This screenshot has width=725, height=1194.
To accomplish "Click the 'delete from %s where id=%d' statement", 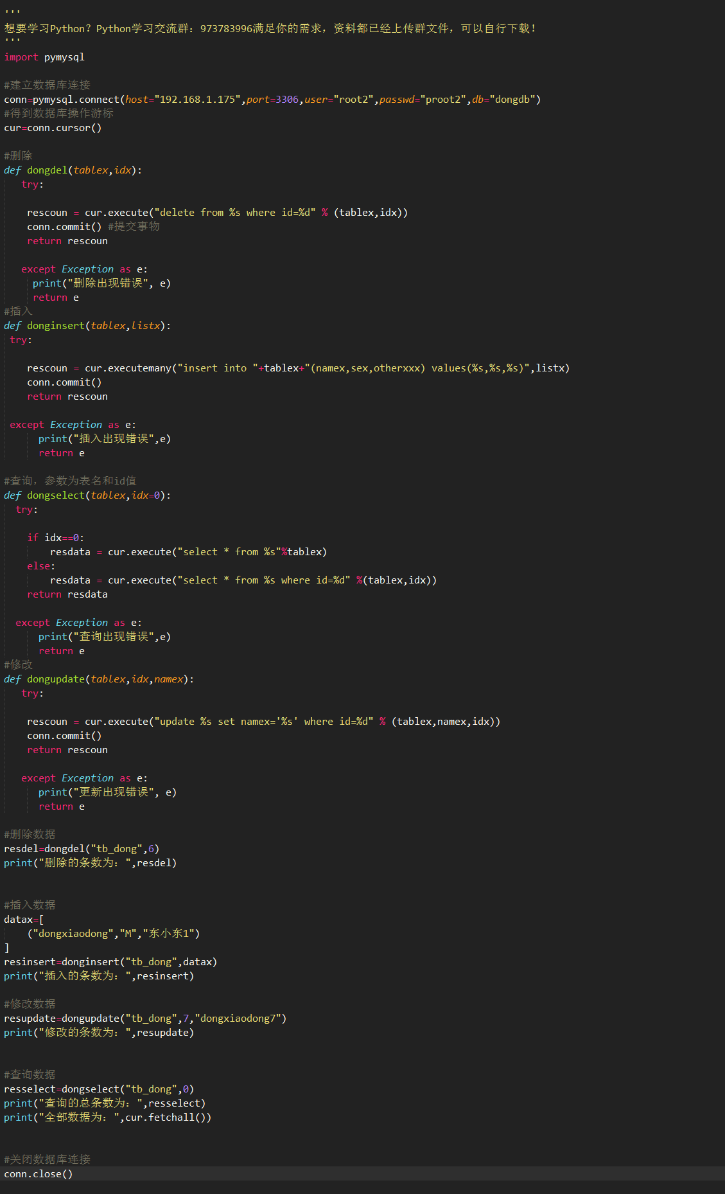I will click(217, 213).
